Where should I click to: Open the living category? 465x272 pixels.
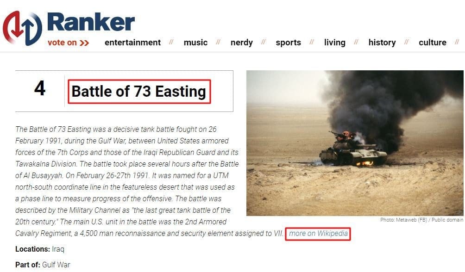(334, 43)
